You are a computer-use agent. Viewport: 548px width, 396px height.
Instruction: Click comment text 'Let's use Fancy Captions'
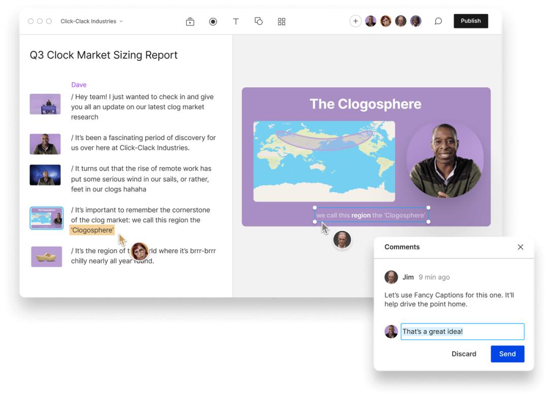point(449,300)
